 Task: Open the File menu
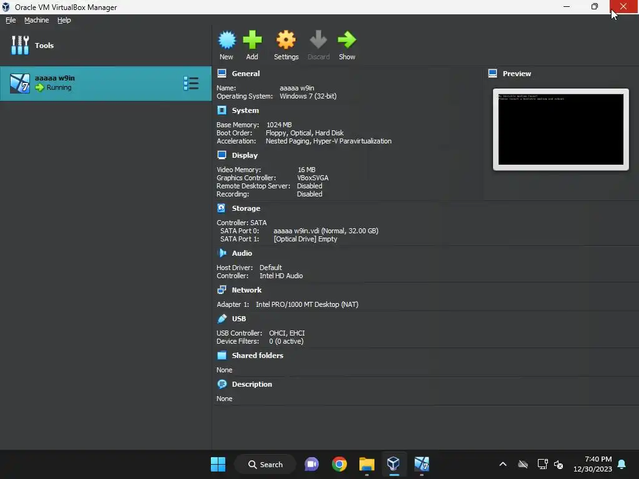11,20
